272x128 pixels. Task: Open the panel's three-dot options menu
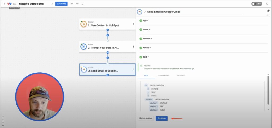[x=268, y=15]
